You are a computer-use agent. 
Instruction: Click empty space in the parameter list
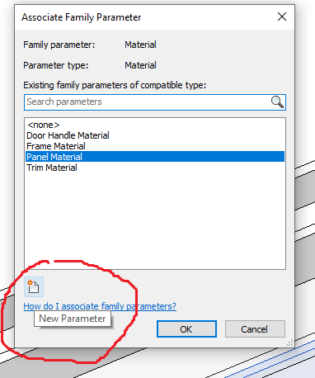pyautogui.click(x=155, y=220)
